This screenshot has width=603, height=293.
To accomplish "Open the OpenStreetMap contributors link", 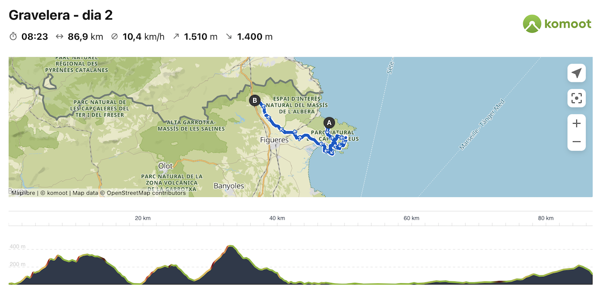I will [x=146, y=193].
